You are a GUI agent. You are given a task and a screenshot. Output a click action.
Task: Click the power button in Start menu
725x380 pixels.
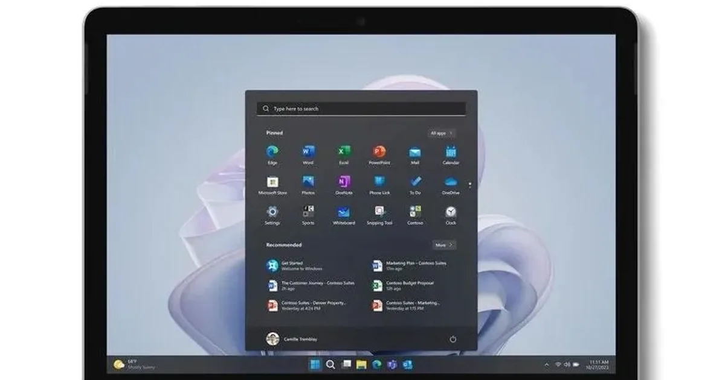tap(453, 339)
